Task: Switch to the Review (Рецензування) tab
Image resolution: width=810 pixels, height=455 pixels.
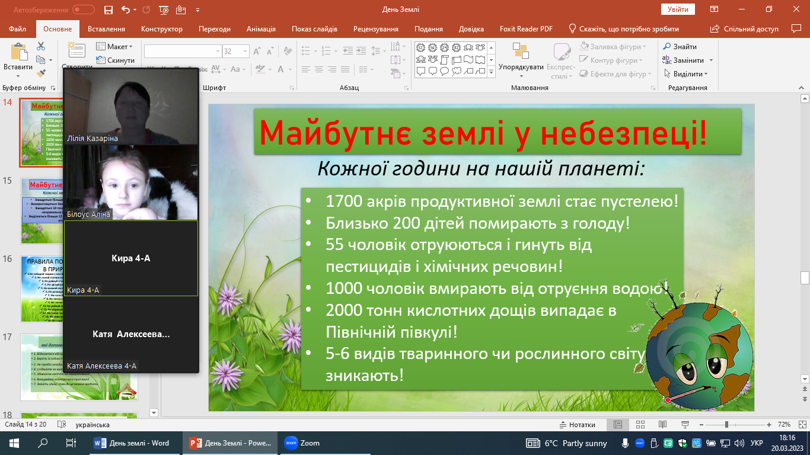Action: (x=376, y=28)
